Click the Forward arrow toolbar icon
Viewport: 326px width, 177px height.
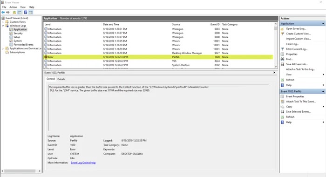click(x=8, y=13)
